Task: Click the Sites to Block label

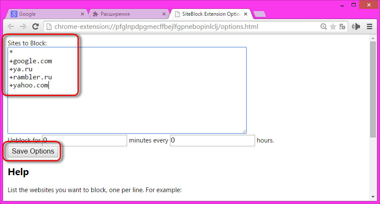Action: pos(27,43)
